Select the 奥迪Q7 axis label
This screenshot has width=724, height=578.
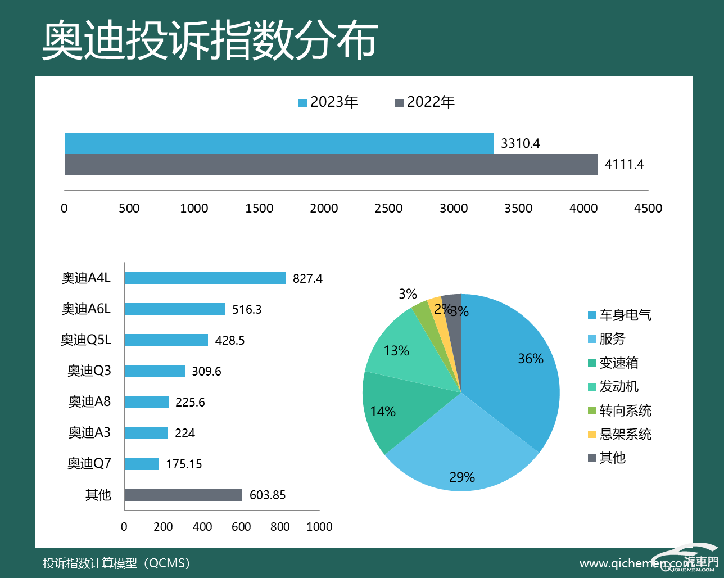point(89,463)
